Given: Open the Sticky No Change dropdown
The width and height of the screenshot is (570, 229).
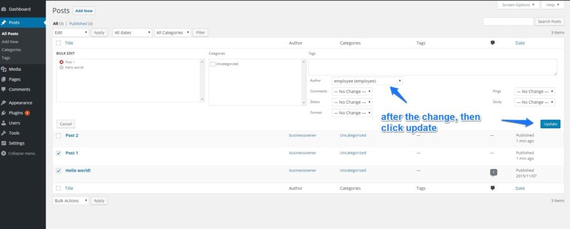Looking at the screenshot, I should [x=535, y=102].
